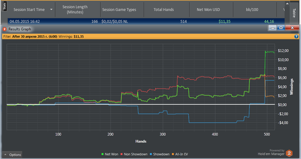Click the 514 total hands cell
This screenshot has width=301, height=159.
[184, 21]
